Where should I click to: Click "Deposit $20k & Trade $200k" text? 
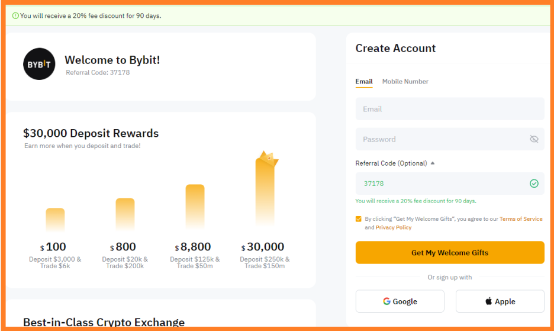(125, 262)
